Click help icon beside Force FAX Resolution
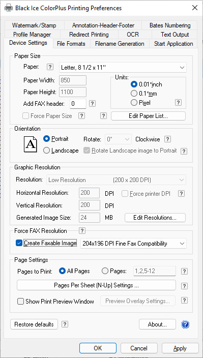This screenshot has width=203, height=358. (x=82, y=230)
